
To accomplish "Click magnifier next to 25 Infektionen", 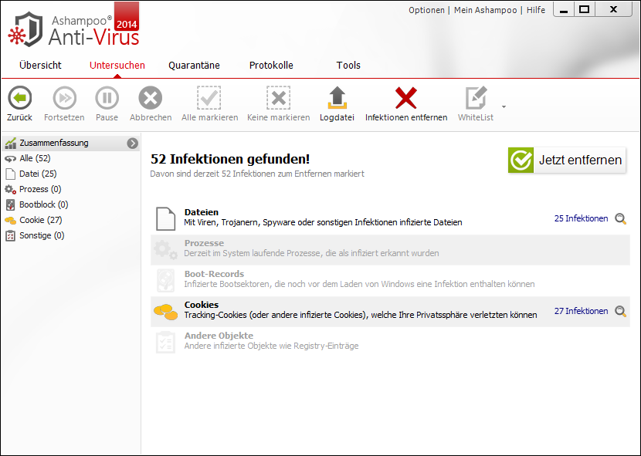I will tap(620, 219).
